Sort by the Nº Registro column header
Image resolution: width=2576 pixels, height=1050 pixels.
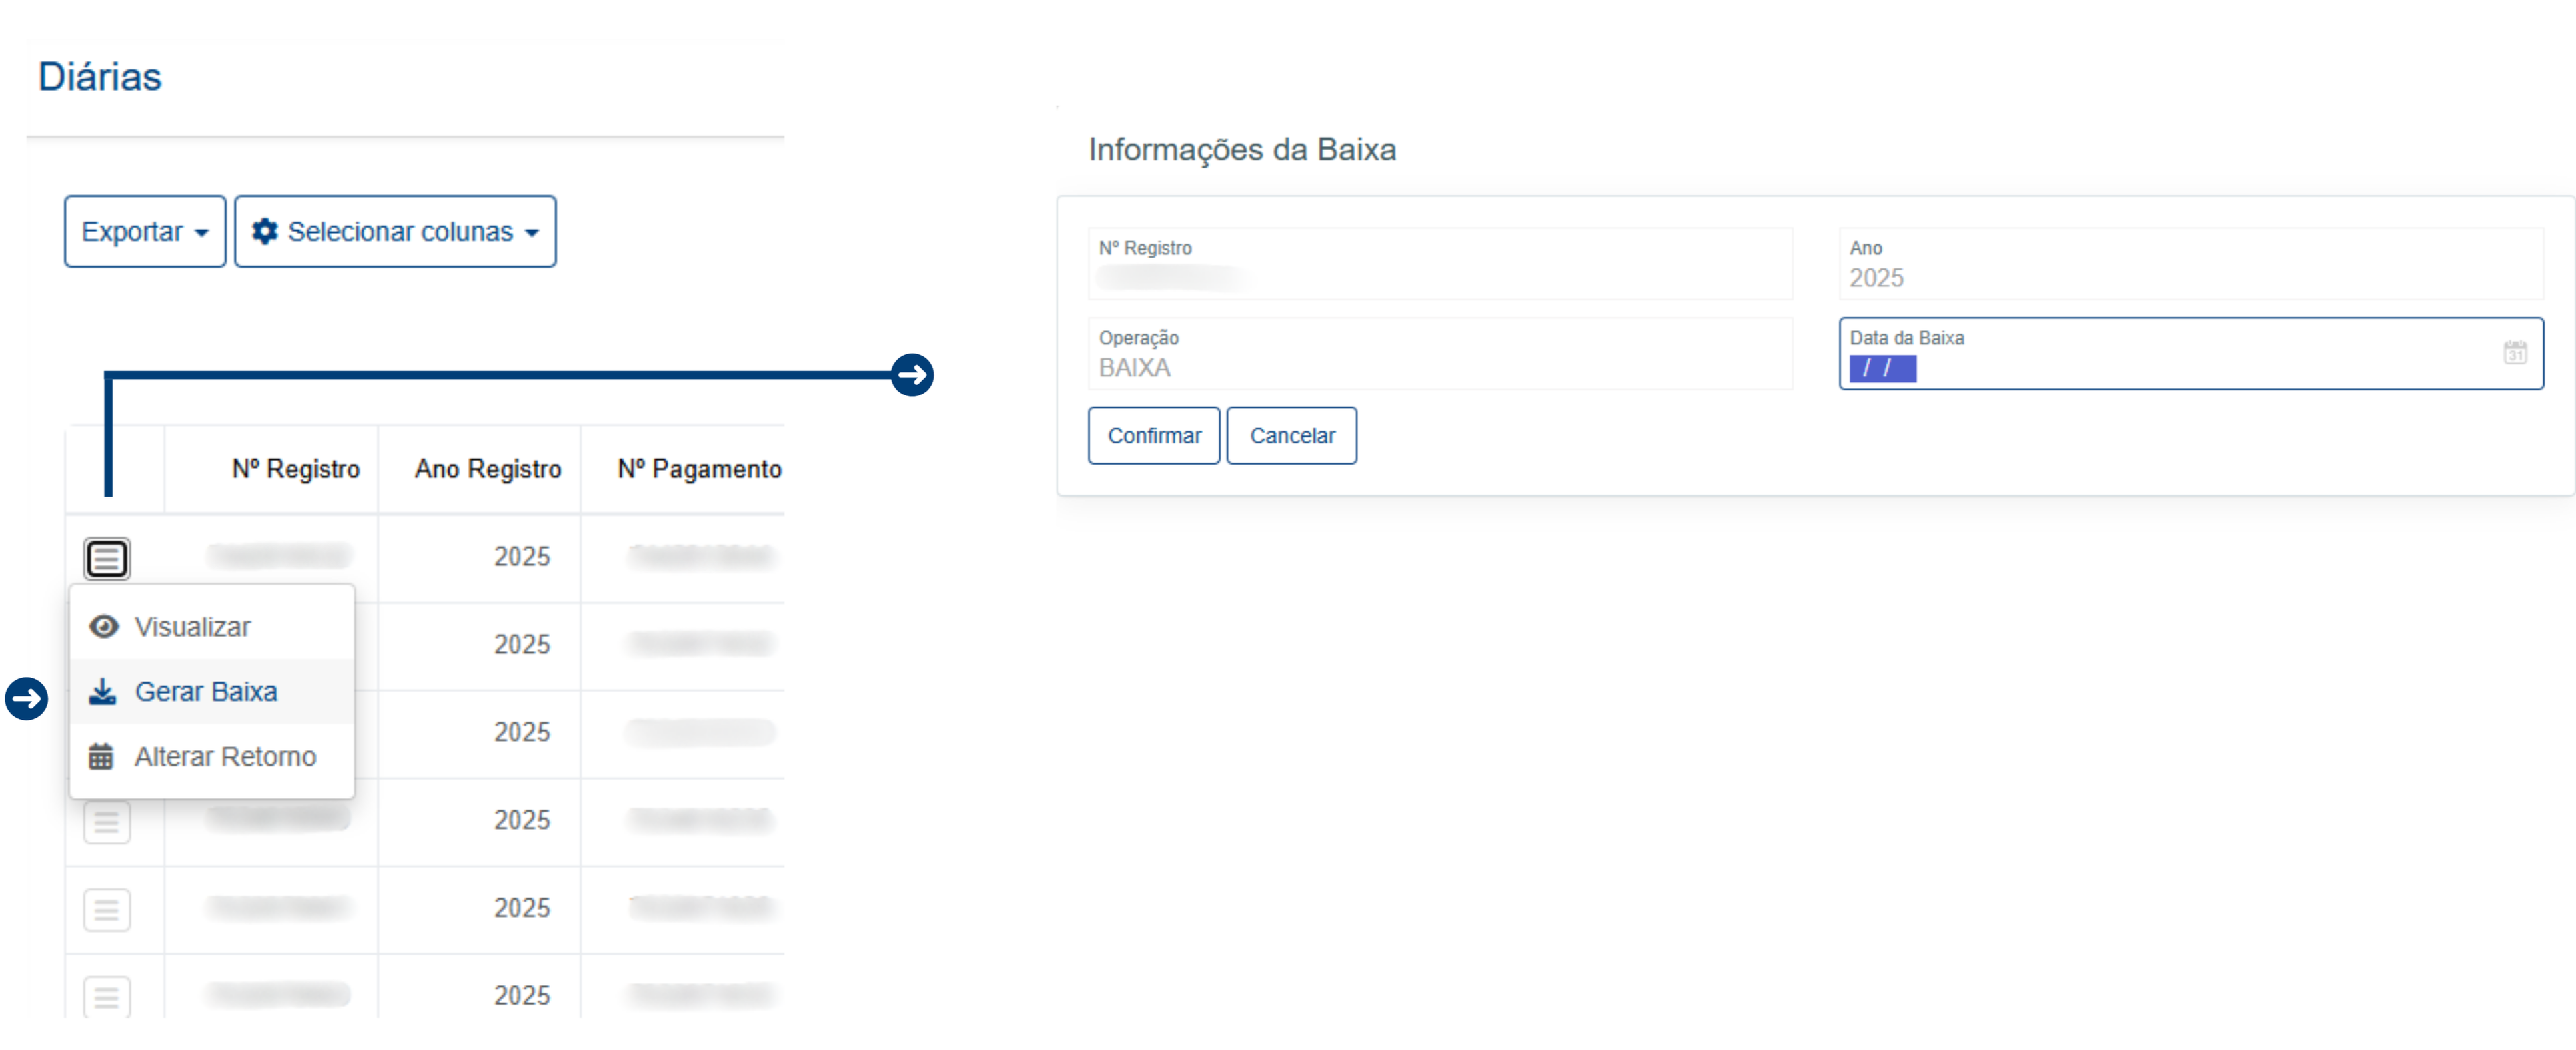295,469
